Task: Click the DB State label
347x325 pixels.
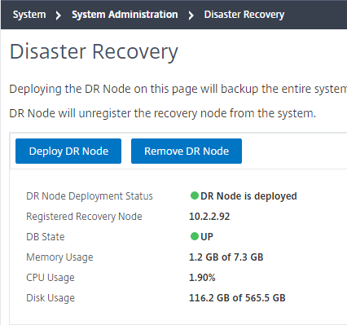Action: click(x=46, y=237)
